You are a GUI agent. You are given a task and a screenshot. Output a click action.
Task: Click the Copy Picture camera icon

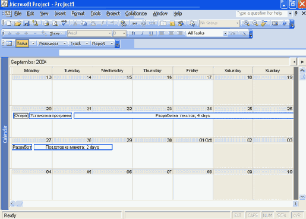click(275, 23)
